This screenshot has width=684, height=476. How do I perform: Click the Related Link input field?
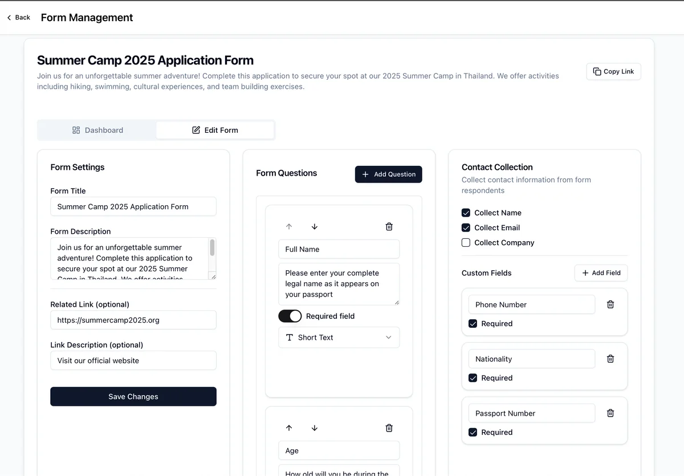point(133,320)
